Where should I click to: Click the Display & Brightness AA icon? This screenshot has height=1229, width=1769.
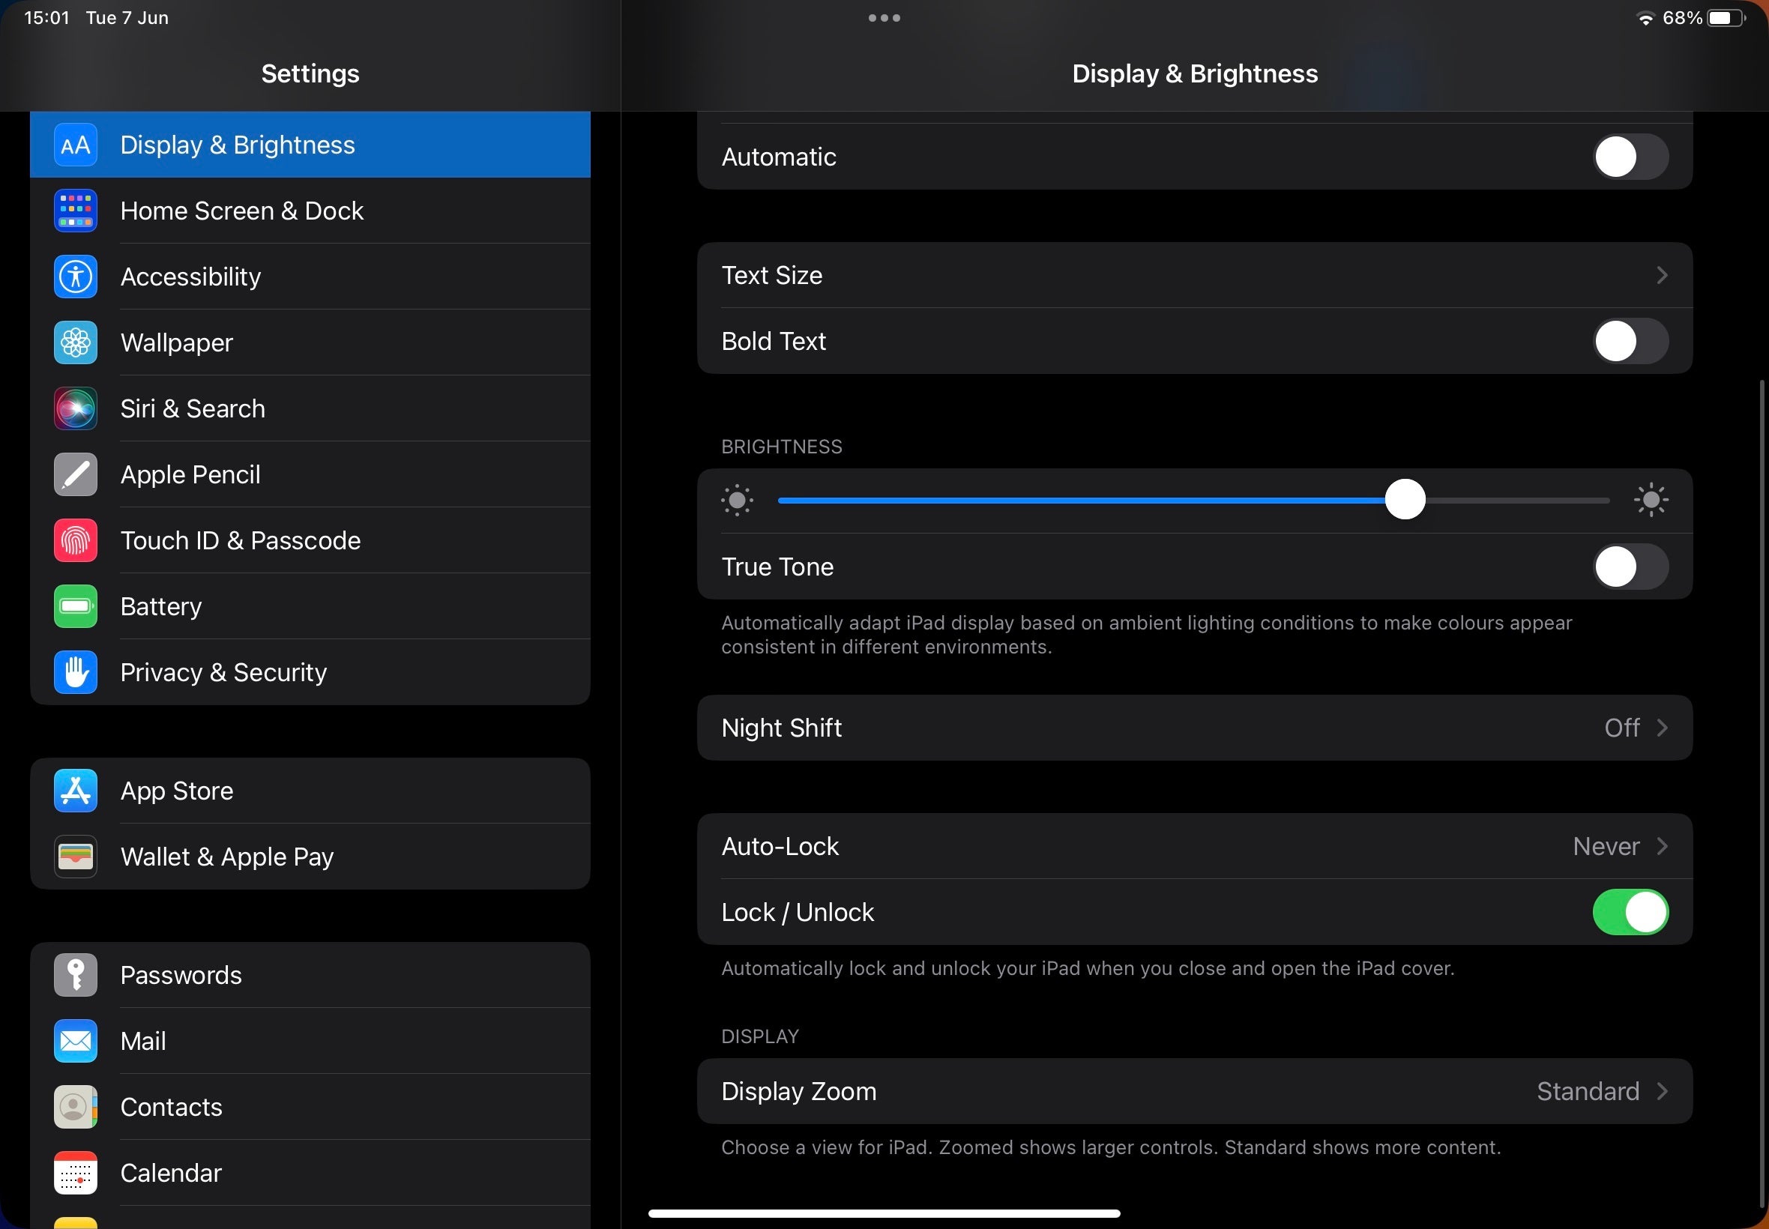click(76, 145)
